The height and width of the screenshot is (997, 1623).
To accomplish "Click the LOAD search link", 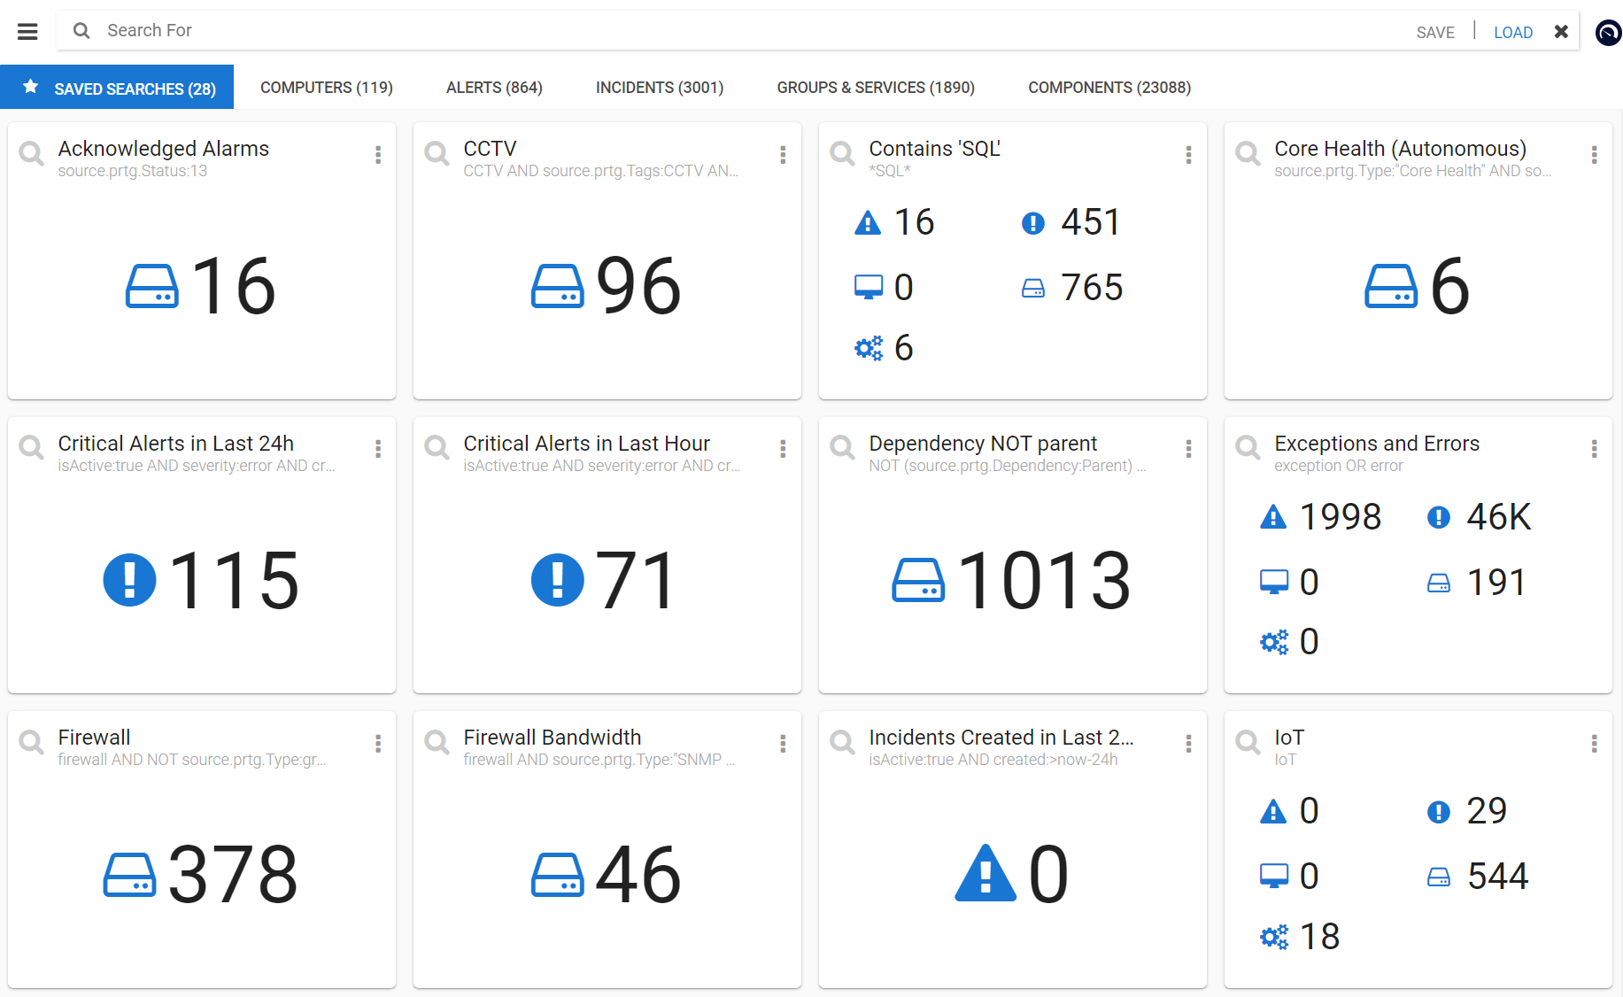I will tap(1512, 33).
